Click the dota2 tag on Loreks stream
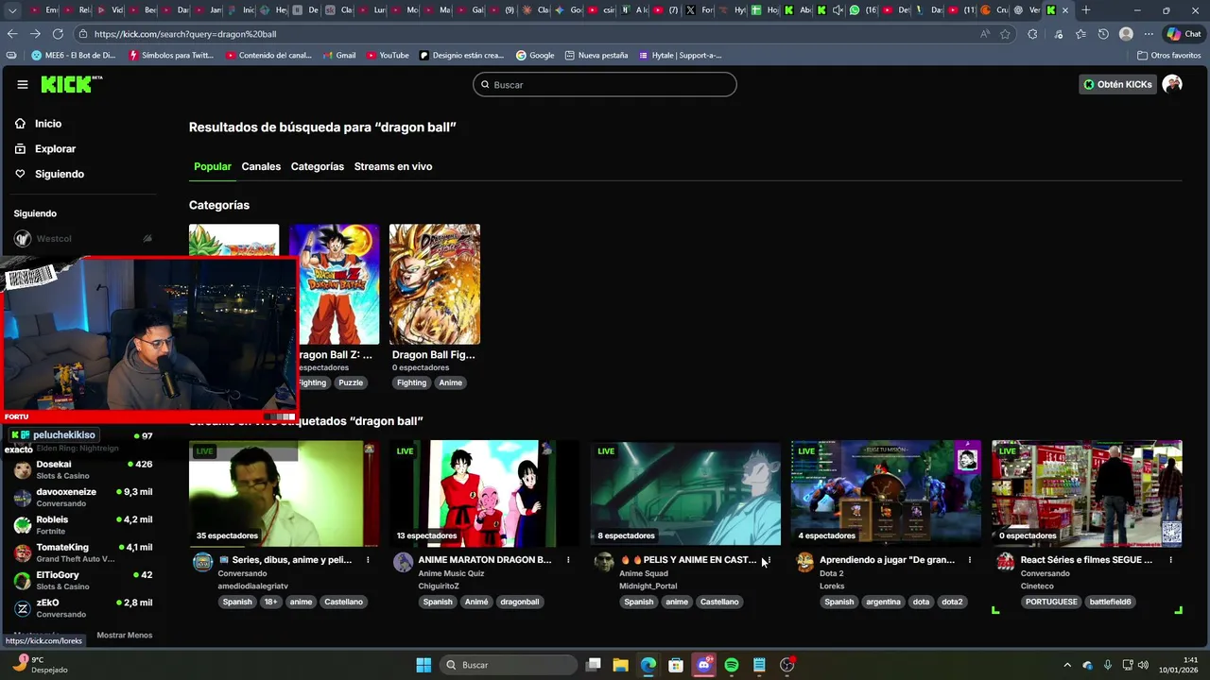Screen dimensions: 1210x680 (952, 602)
